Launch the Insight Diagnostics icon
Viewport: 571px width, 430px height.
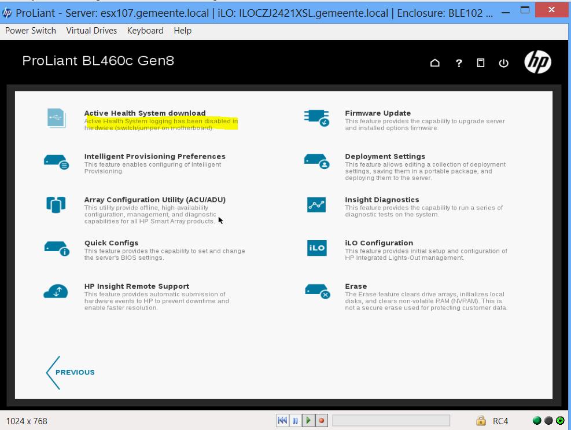(316, 205)
